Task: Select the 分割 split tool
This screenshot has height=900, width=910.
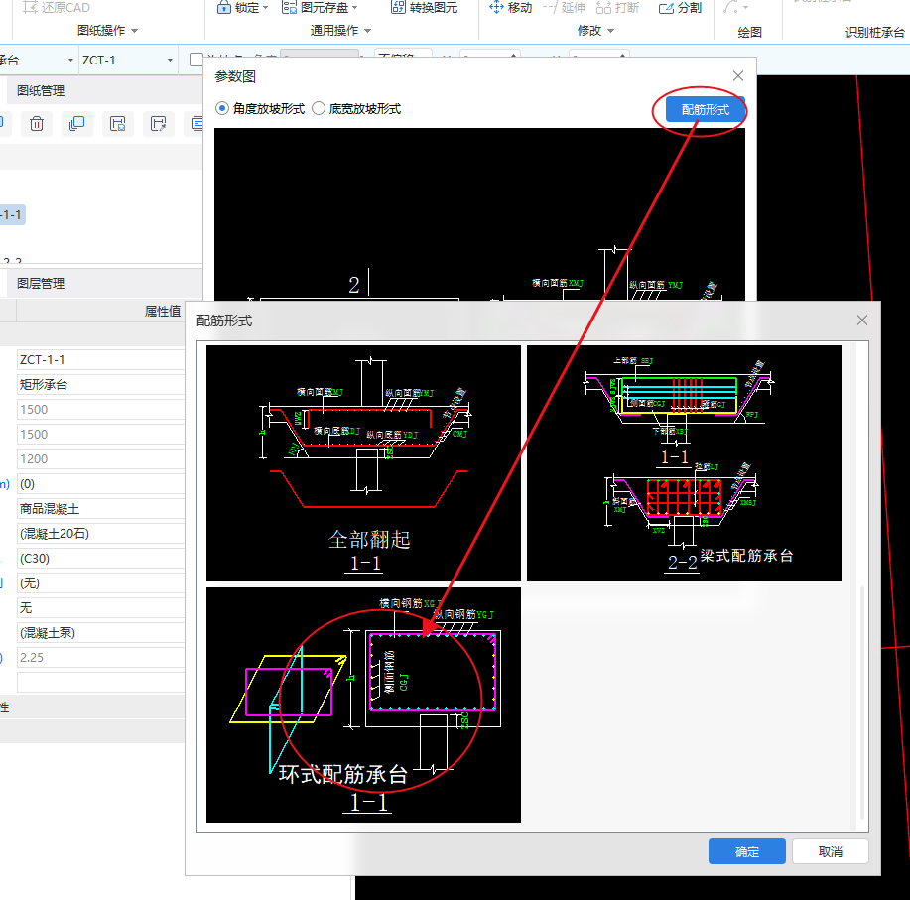Action: 680,8
